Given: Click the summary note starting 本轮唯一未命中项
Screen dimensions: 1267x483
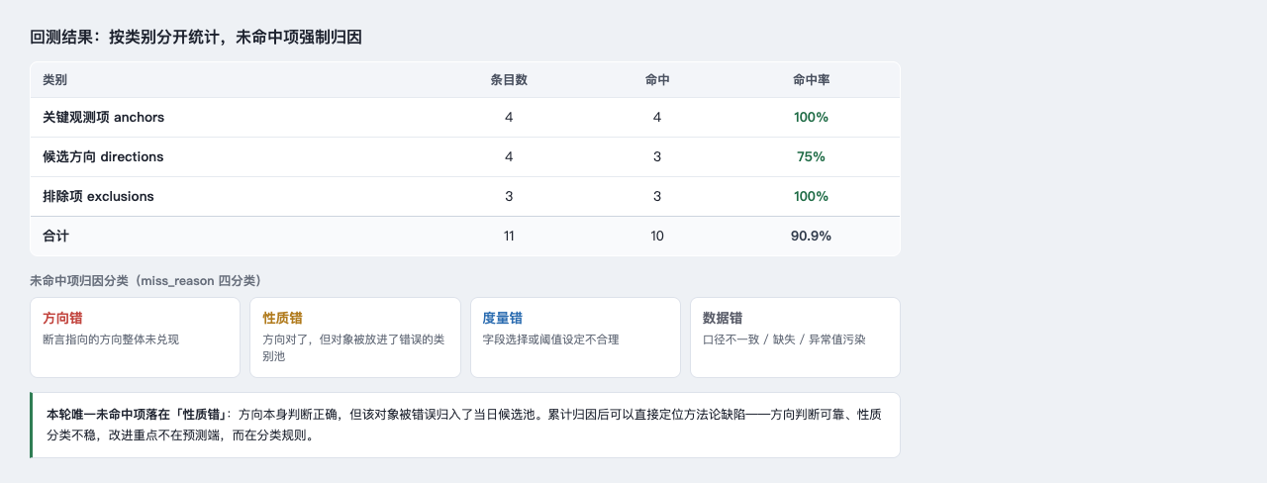Looking at the screenshot, I should click(x=465, y=425).
